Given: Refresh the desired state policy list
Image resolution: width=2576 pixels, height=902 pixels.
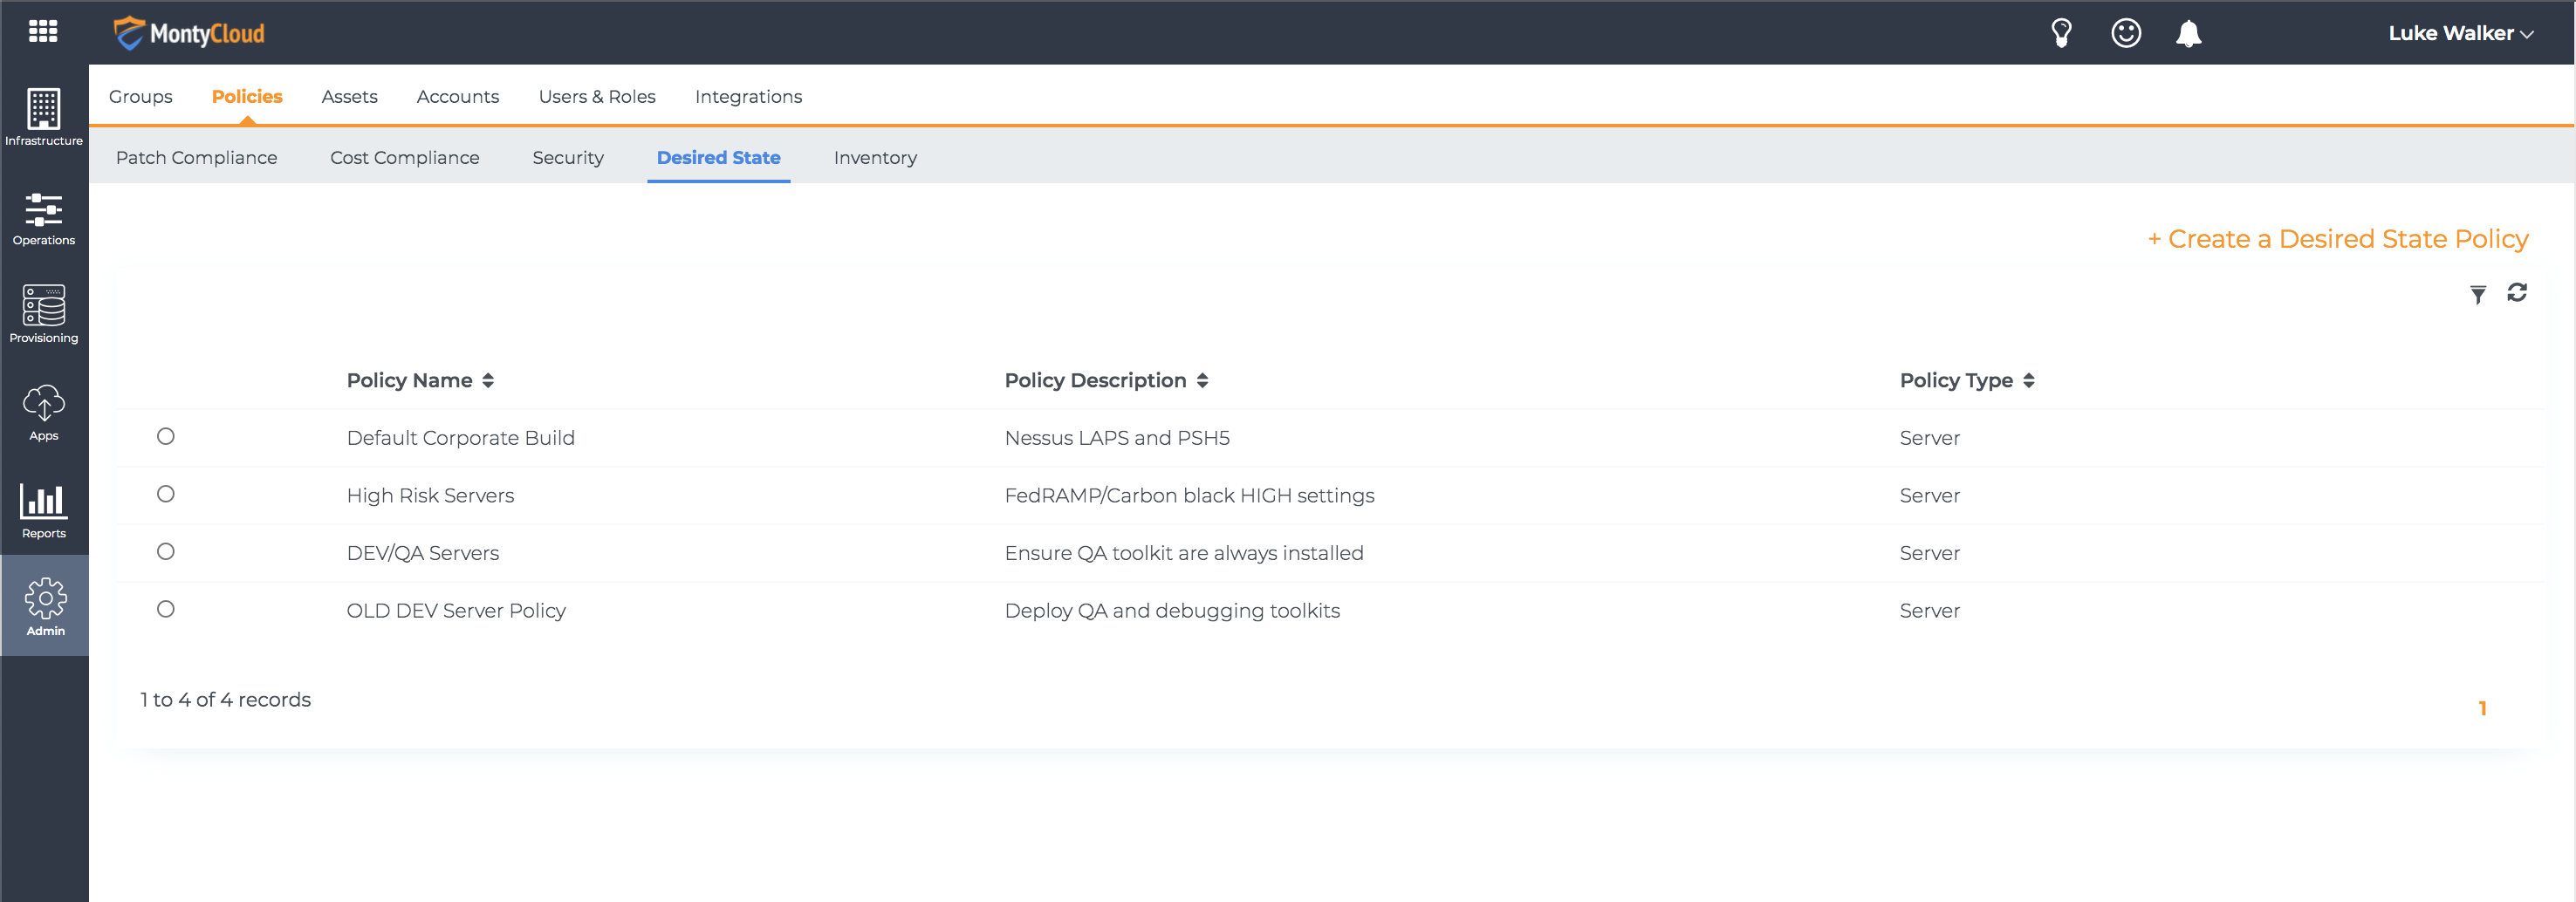Looking at the screenshot, I should coord(2516,292).
